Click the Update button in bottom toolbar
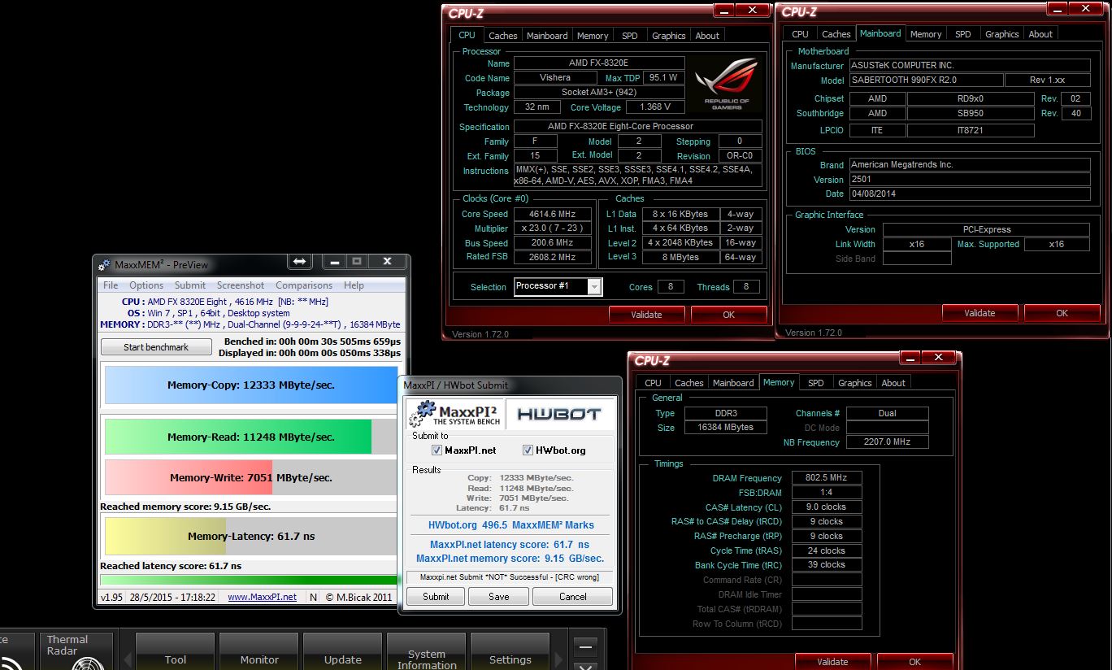 [343, 652]
